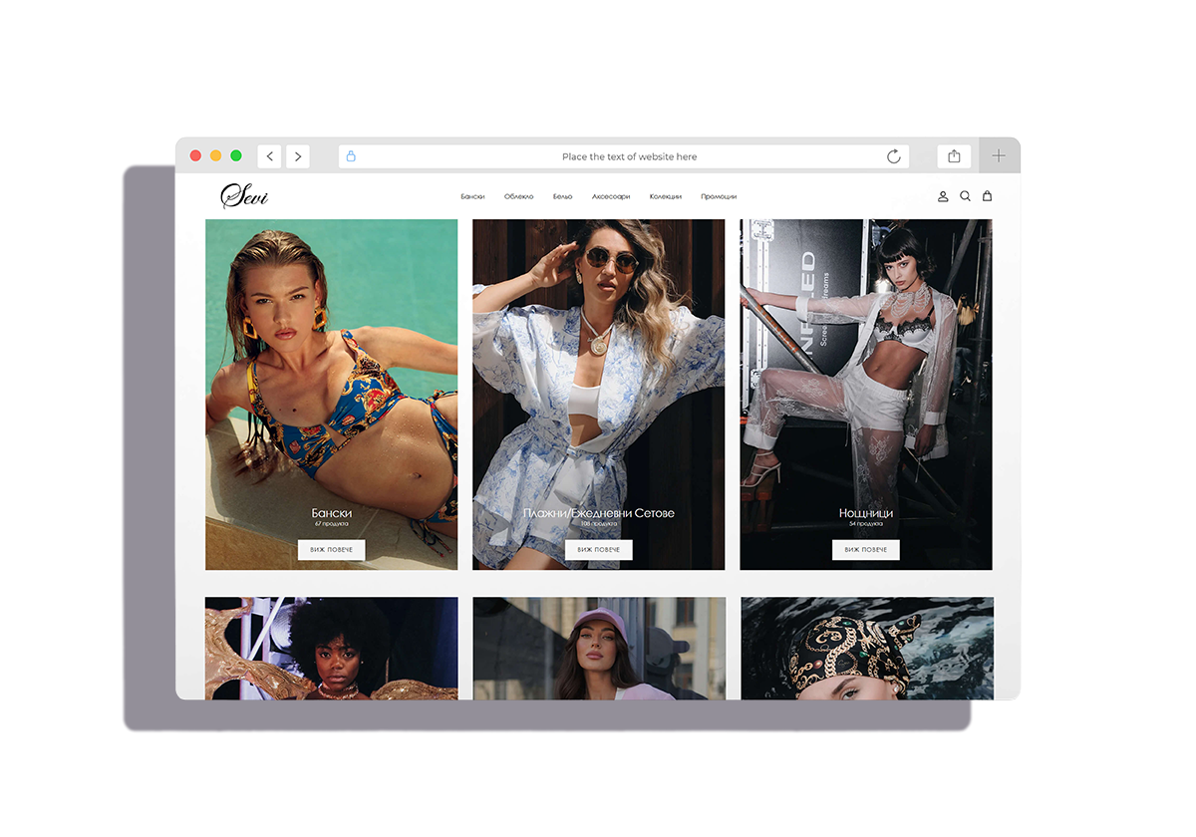
Task: Click the Плажни/Ежедневни Сетове card title
Action: click(x=599, y=513)
